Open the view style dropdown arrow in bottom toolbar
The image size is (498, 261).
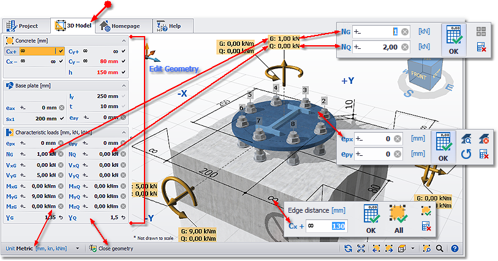click(x=413, y=249)
